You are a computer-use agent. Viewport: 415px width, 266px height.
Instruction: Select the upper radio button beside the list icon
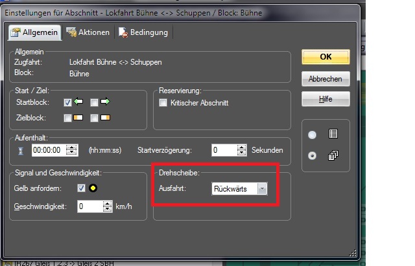(313, 135)
